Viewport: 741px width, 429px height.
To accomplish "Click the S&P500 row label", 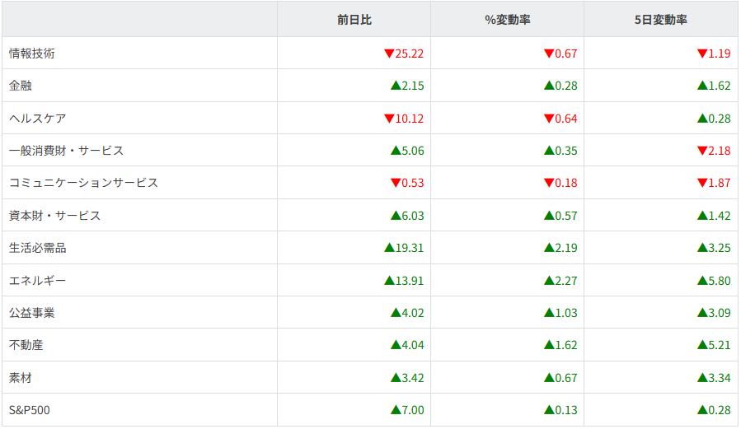I will tap(30, 410).
